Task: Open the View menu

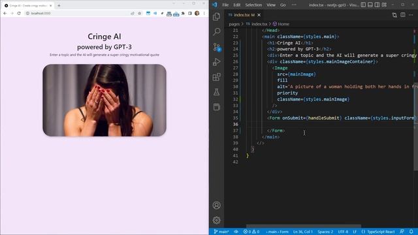Action: click(x=271, y=5)
